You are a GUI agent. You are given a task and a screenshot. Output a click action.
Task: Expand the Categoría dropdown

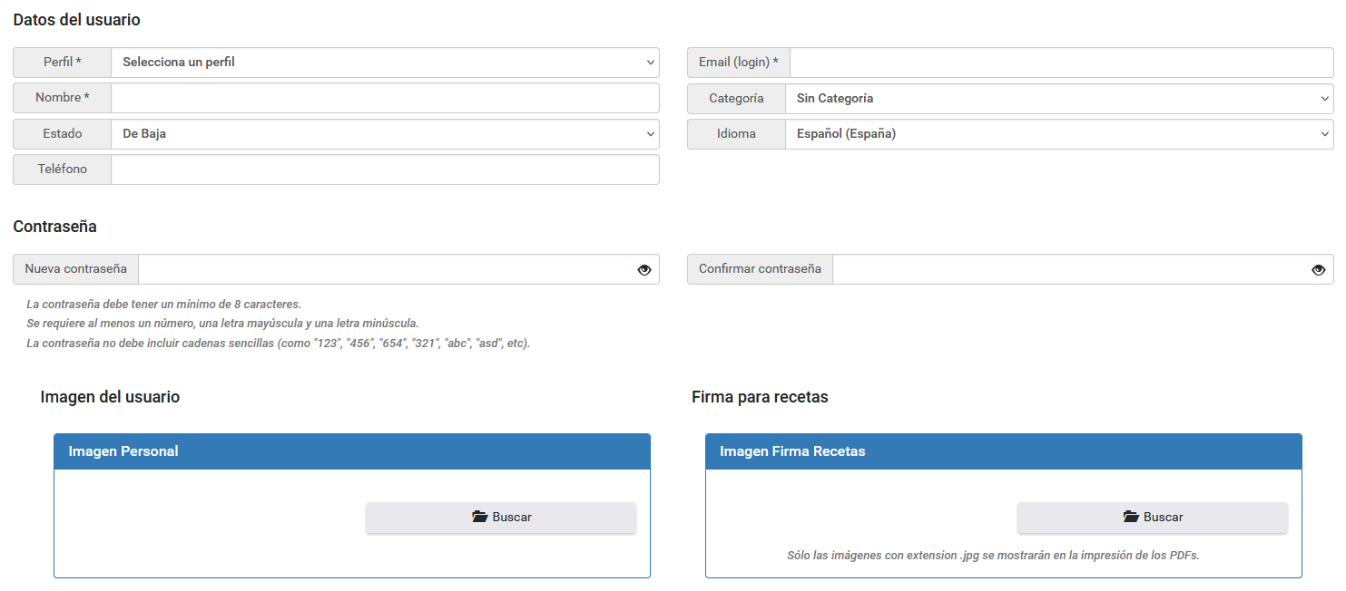click(x=1059, y=99)
